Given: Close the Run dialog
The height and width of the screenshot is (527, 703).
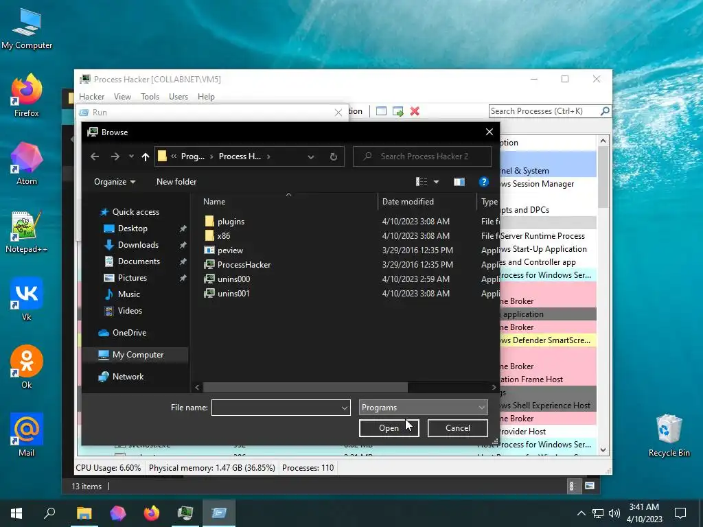Looking at the screenshot, I should (x=338, y=113).
